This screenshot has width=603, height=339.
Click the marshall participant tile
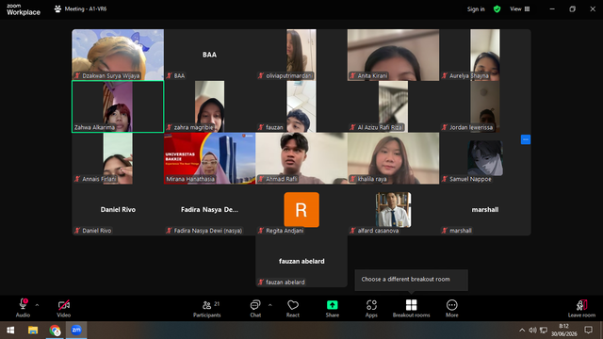[x=485, y=210]
